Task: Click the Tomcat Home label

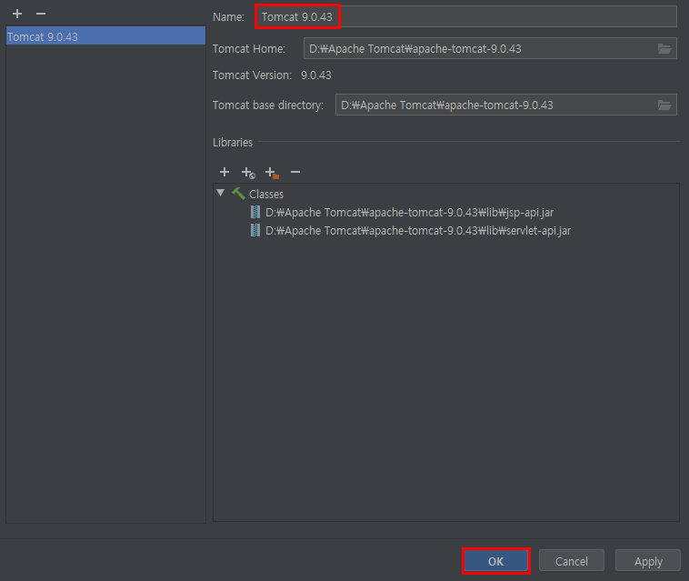Action: (249, 48)
